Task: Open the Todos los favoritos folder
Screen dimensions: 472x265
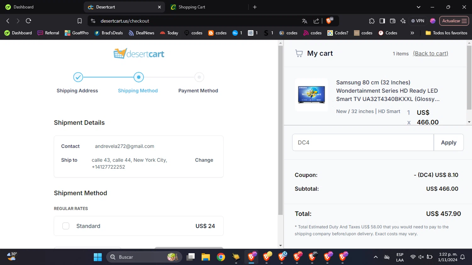Action: coord(446,33)
